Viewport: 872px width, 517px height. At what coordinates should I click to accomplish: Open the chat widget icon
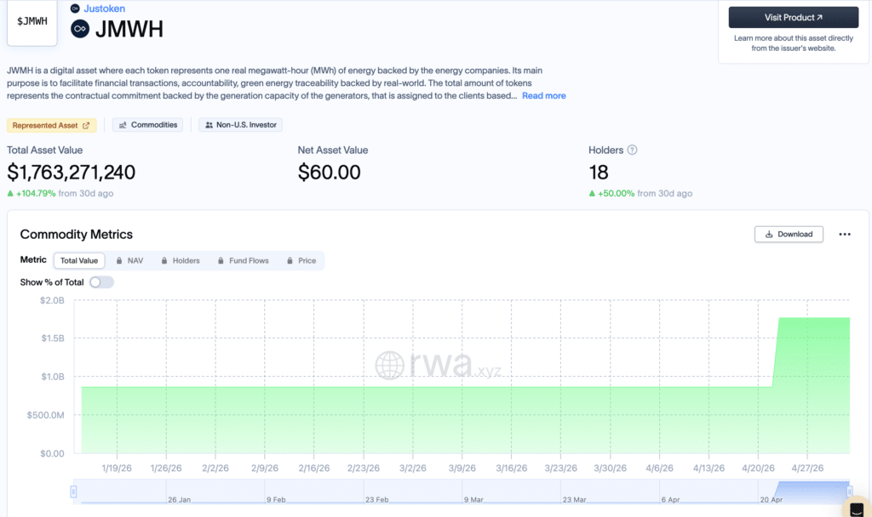click(x=857, y=508)
